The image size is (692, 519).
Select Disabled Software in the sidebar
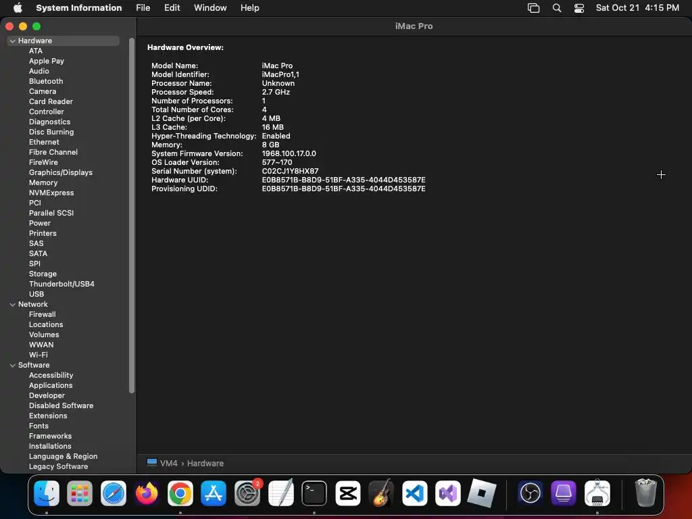pos(61,406)
